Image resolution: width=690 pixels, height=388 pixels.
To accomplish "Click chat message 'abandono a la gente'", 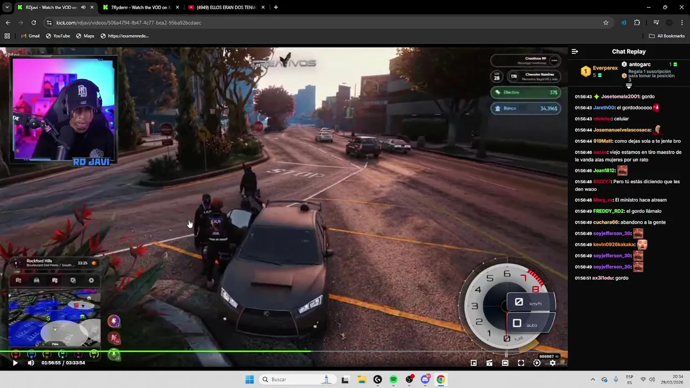I will click(x=643, y=222).
